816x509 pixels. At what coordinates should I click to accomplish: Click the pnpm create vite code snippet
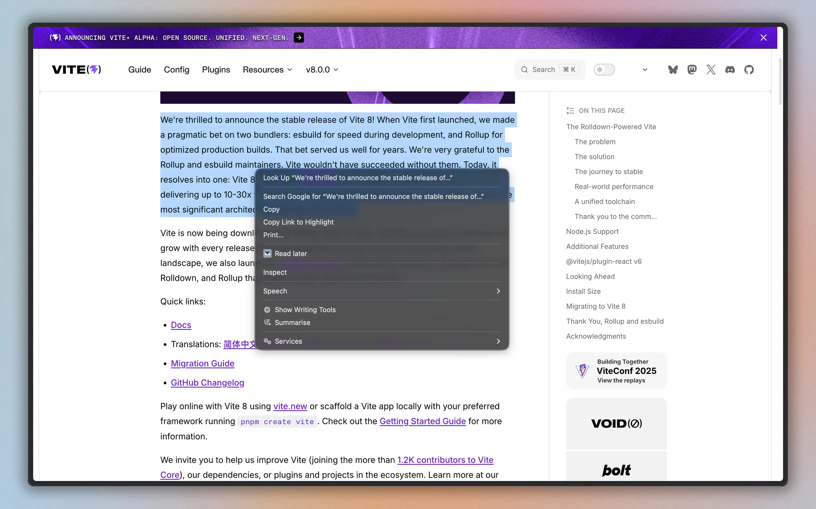[x=277, y=421]
